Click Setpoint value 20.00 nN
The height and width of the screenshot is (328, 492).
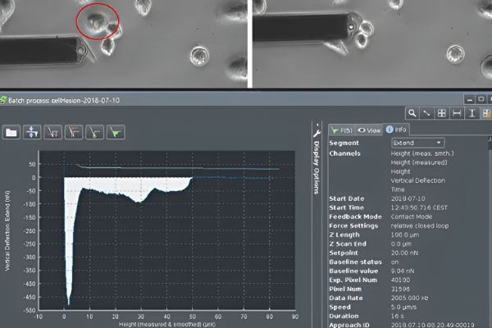coord(404,253)
